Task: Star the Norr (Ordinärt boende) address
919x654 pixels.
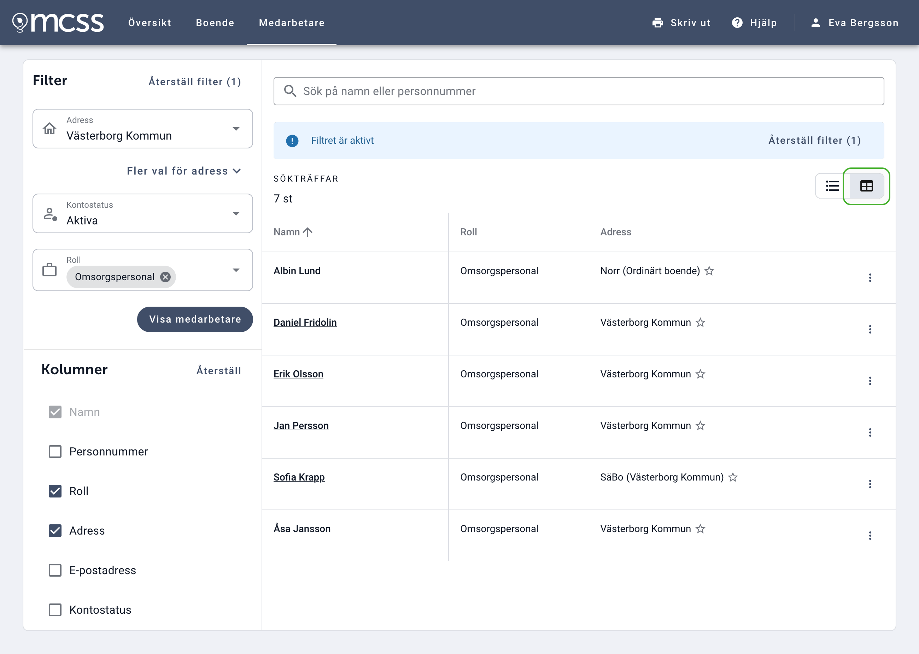Action: point(709,271)
